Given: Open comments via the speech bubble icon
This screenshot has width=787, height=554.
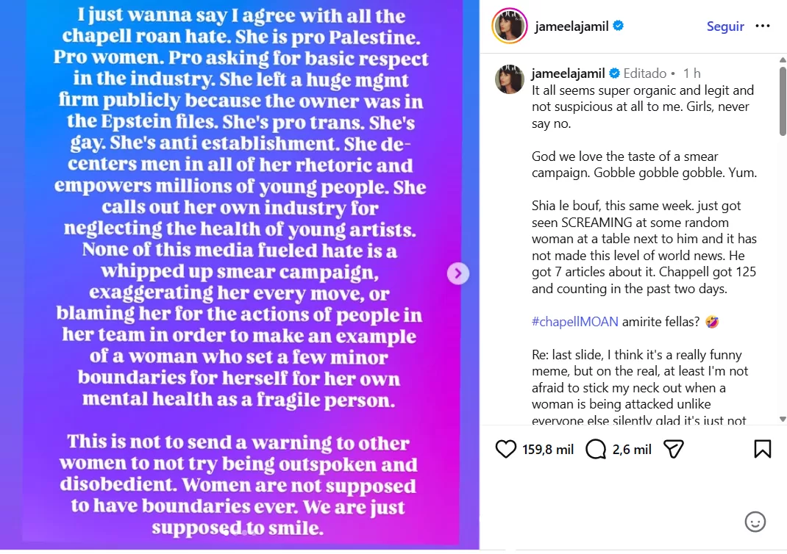Looking at the screenshot, I should (595, 449).
